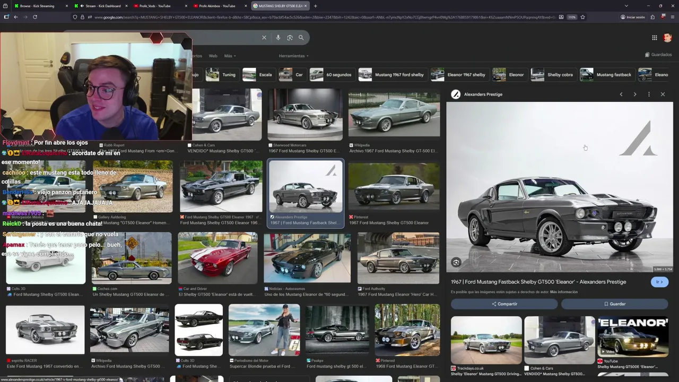The image size is (679, 382).
Task: Select the Car suggestion chip
Action: [x=292, y=75]
